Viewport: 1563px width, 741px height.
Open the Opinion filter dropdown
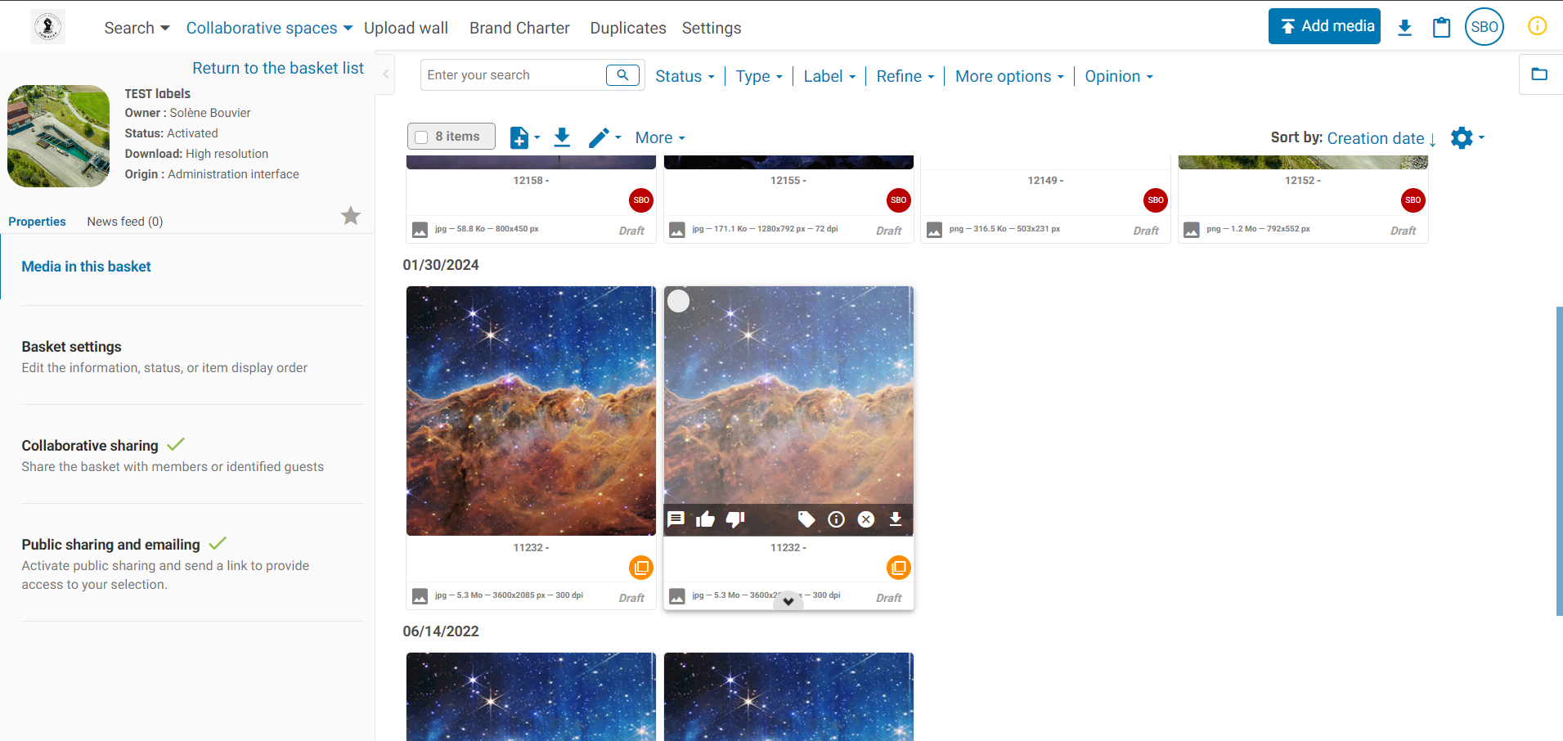pos(1118,76)
